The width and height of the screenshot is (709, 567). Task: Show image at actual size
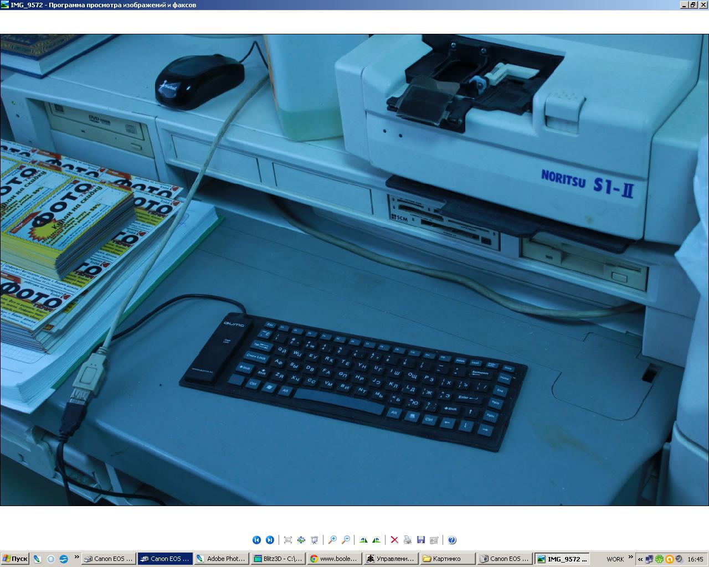(301, 540)
